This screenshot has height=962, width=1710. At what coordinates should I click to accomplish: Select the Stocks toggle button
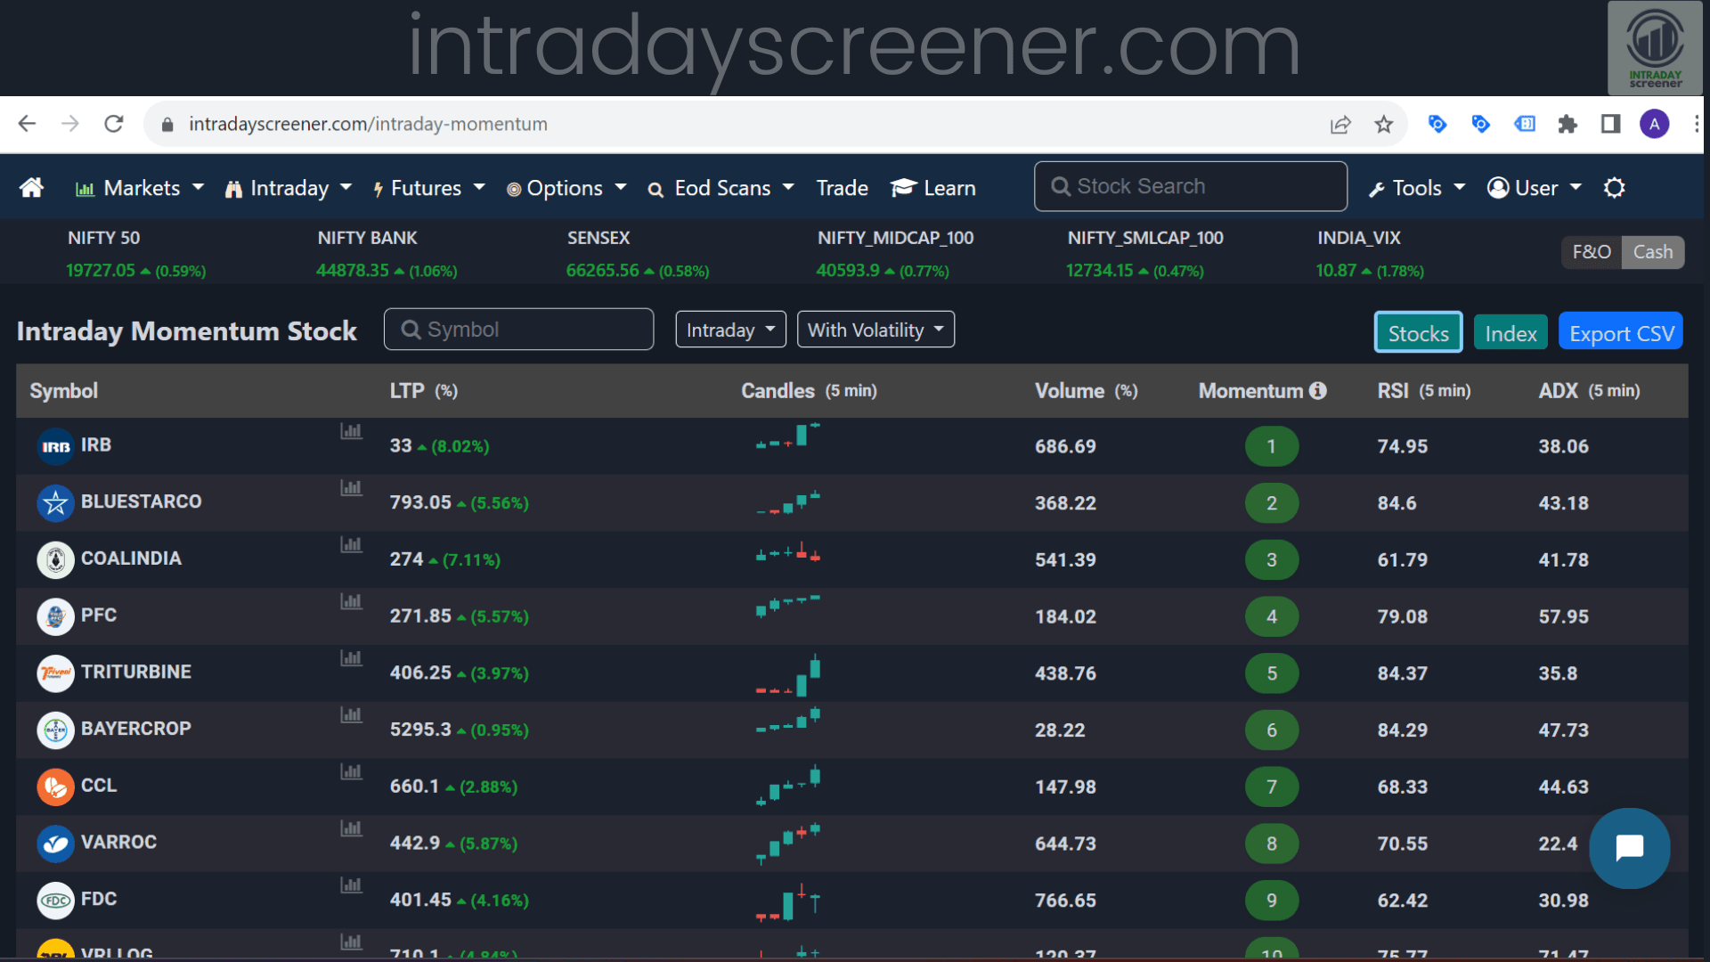1418,332
